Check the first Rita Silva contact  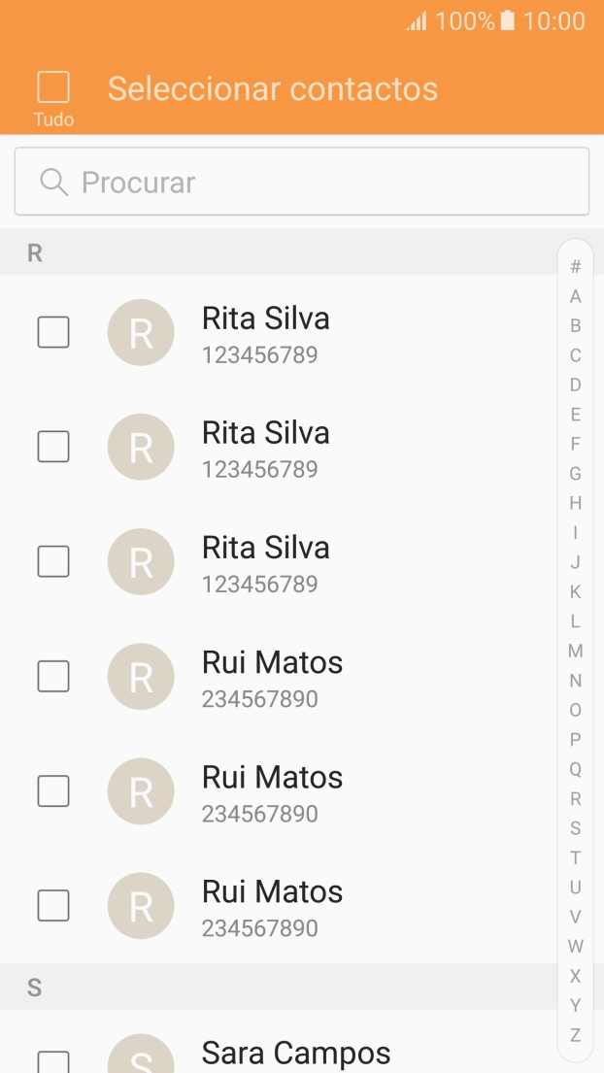(53, 332)
